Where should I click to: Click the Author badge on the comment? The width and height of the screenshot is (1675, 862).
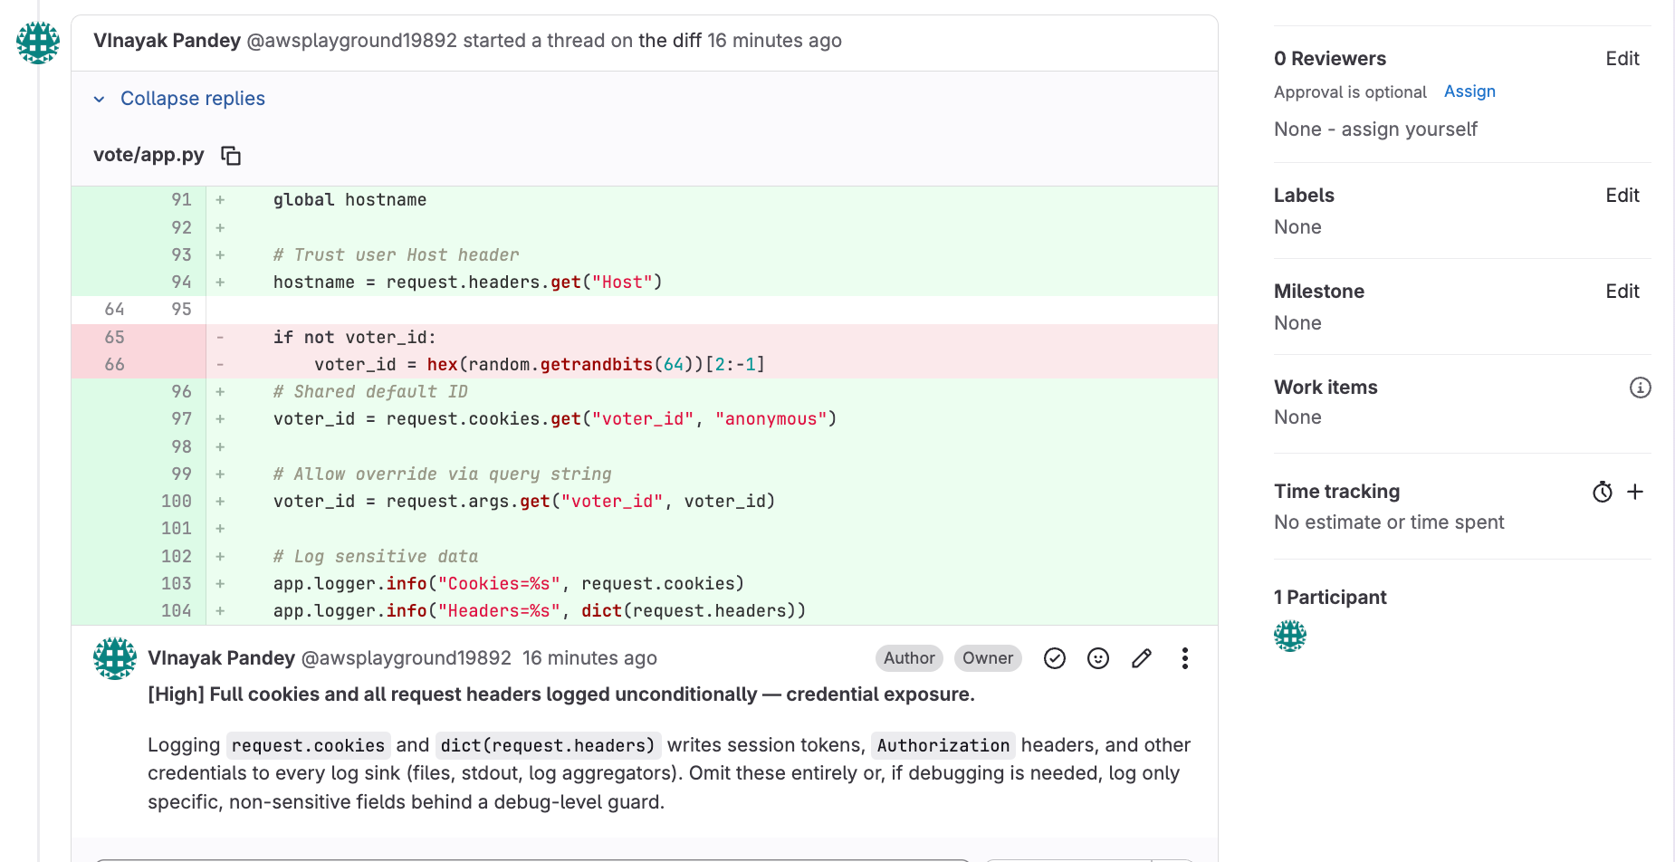tap(909, 658)
